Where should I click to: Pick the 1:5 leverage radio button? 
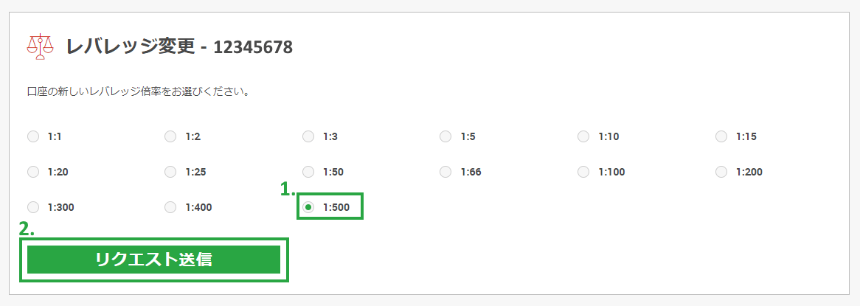coord(445,136)
